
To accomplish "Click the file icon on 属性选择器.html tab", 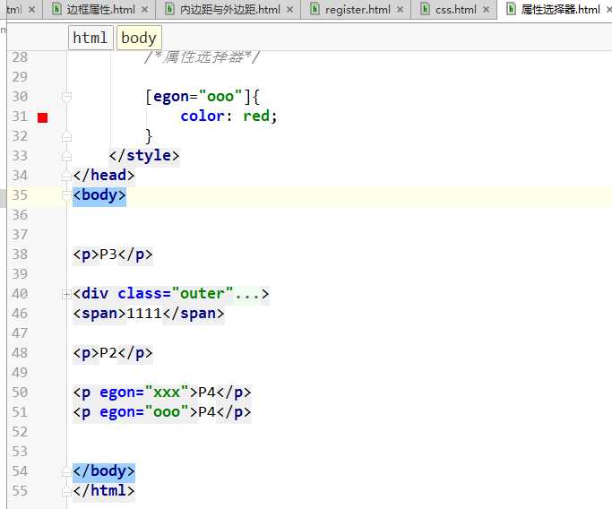I will (x=511, y=9).
